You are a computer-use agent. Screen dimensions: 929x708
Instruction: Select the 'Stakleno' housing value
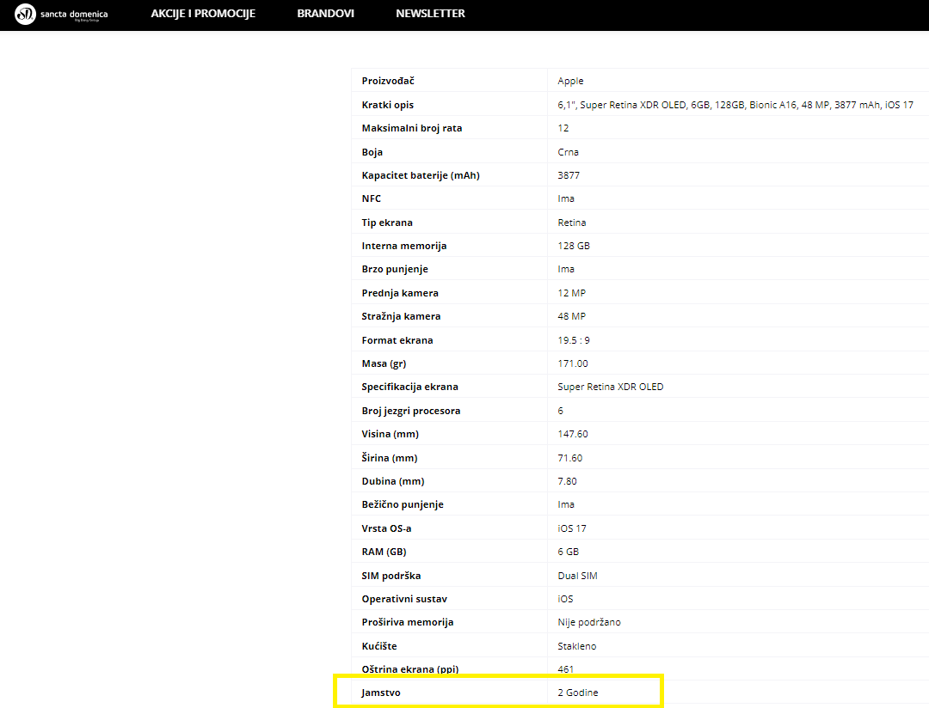pyautogui.click(x=577, y=646)
